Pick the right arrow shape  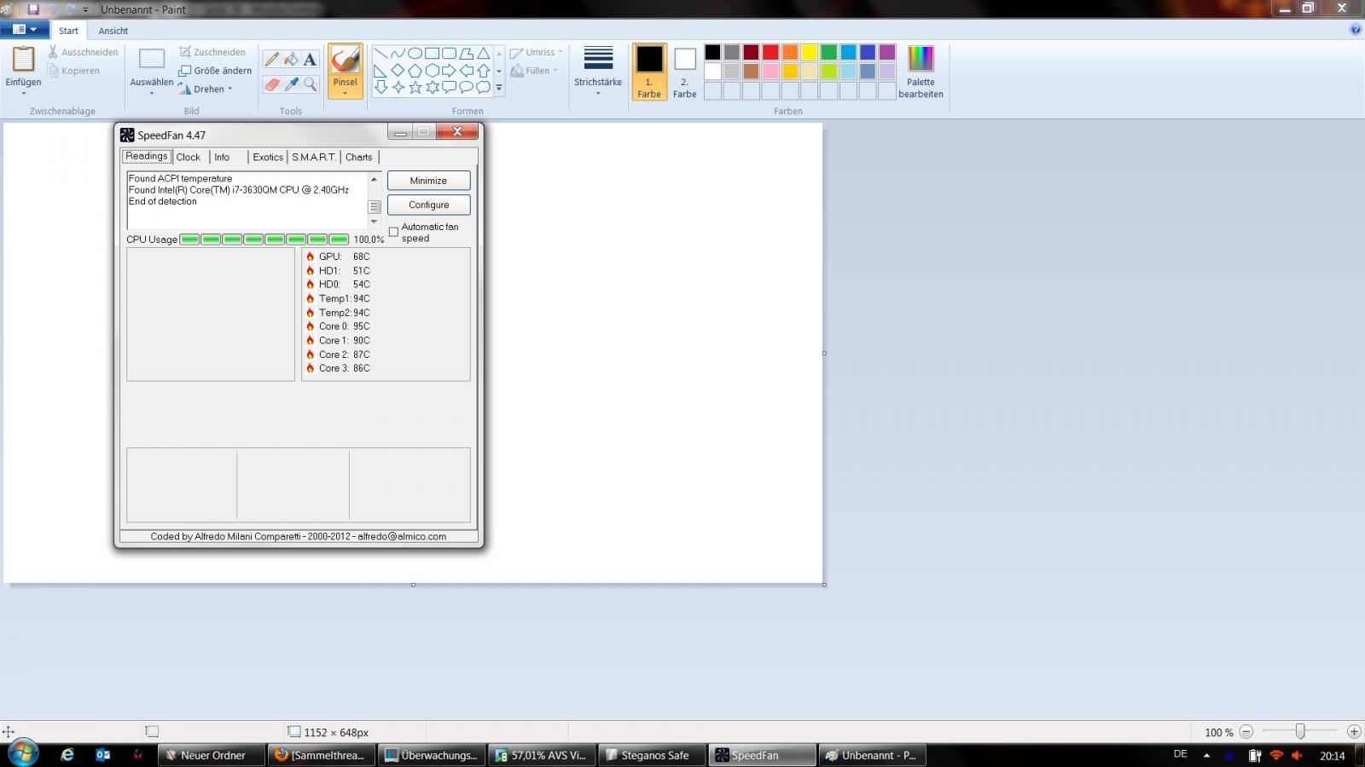pyautogui.click(x=449, y=70)
